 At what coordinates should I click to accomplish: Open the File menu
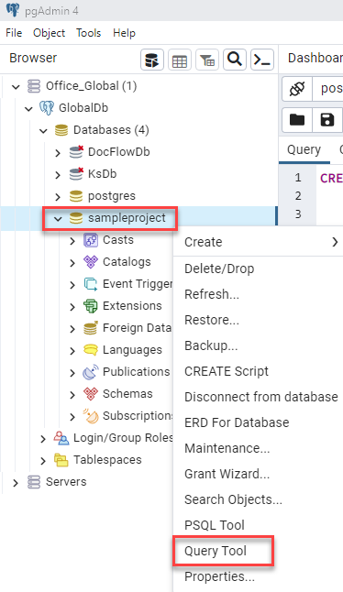click(14, 33)
